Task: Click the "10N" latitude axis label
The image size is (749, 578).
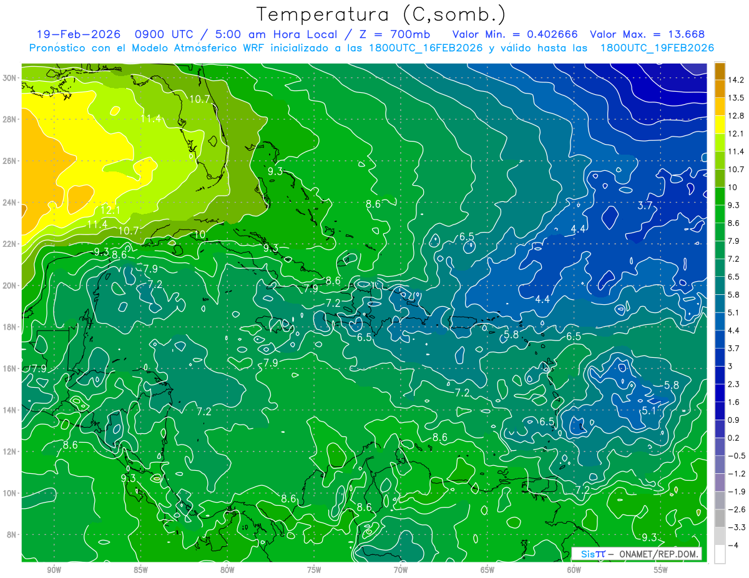Action: (11, 493)
